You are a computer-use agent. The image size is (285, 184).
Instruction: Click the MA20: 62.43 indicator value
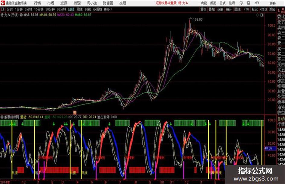point(65,15)
